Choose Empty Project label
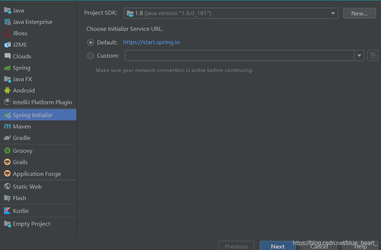The image size is (381, 250). point(32,224)
